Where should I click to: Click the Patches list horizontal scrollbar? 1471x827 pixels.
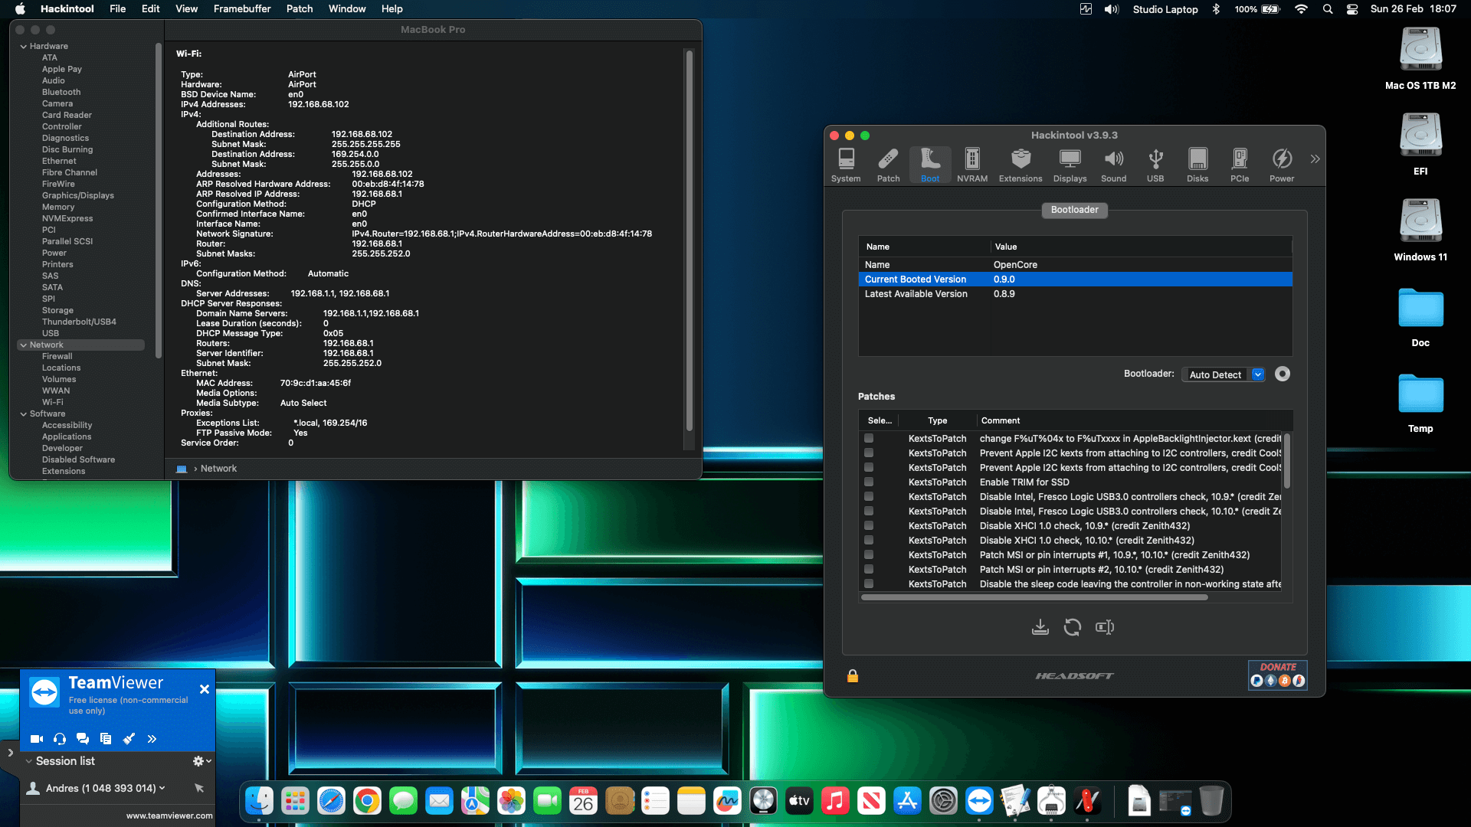tap(1034, 597)
